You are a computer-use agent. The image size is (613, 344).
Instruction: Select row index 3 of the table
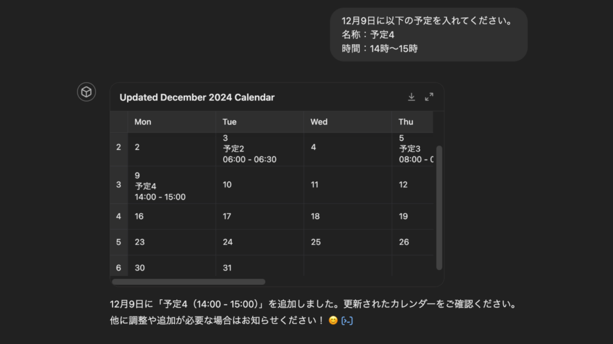(119, 185)
